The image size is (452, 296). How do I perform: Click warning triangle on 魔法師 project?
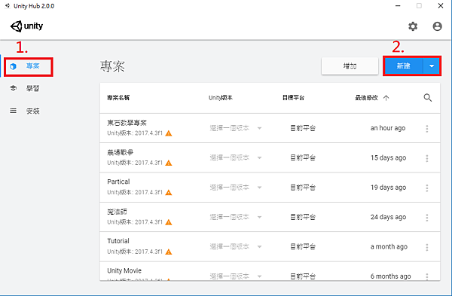(169, 222)
